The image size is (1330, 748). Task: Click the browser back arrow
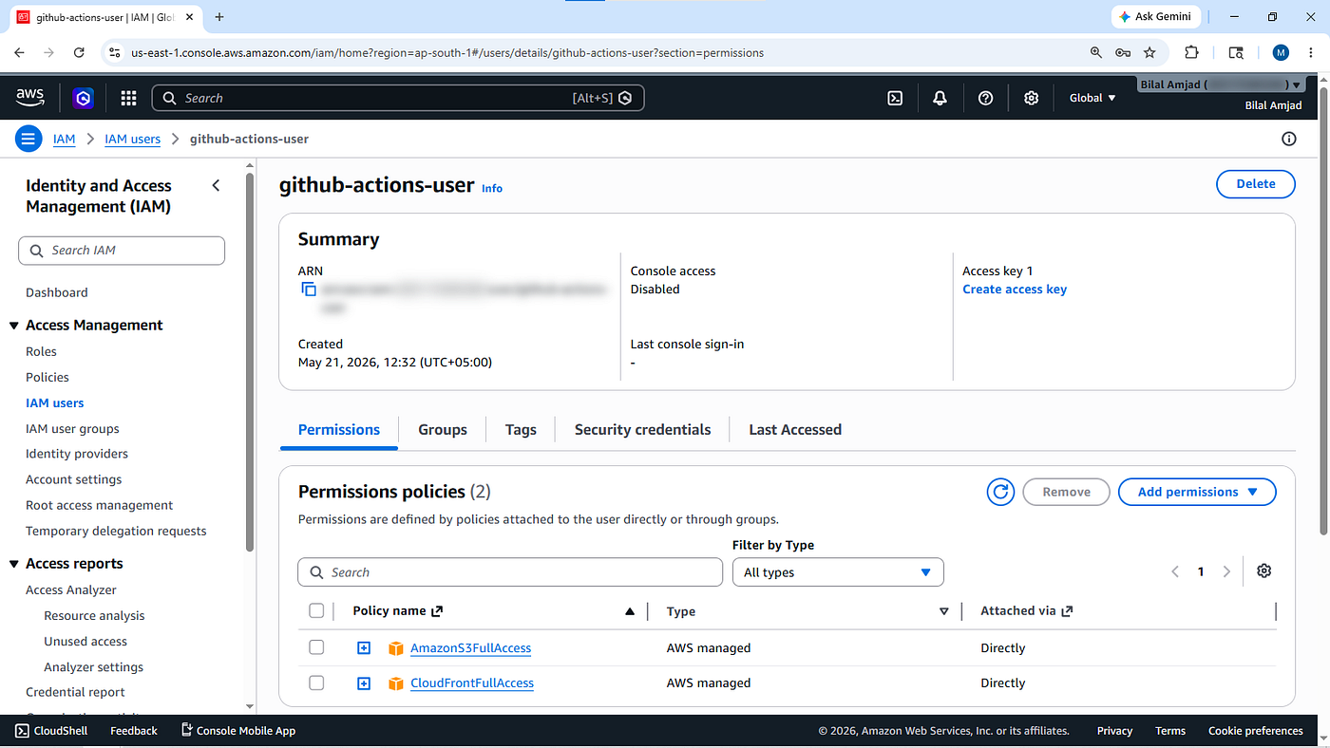click(19, 53)
